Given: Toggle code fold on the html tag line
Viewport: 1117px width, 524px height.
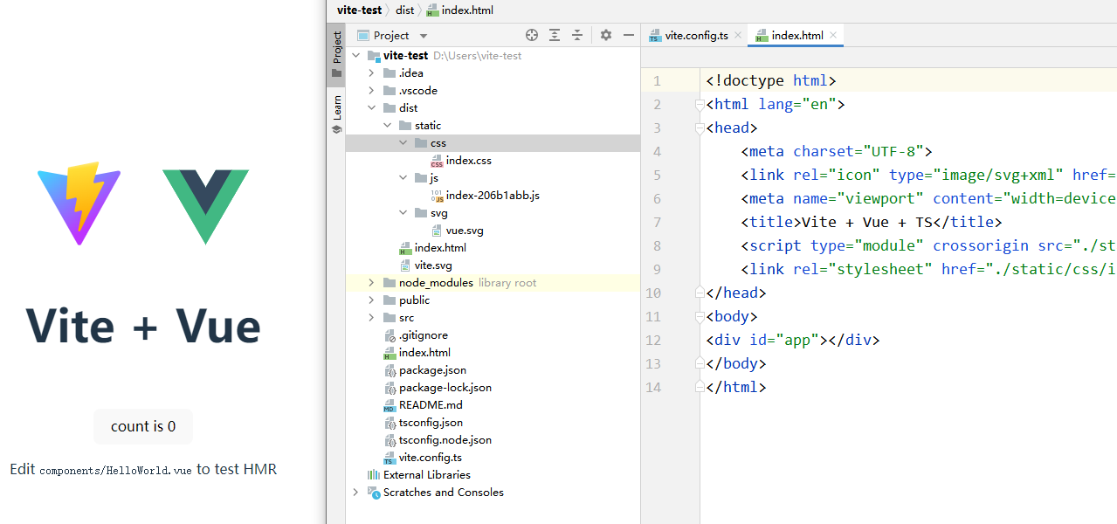Looking at the screenshot, I should 700,105.
